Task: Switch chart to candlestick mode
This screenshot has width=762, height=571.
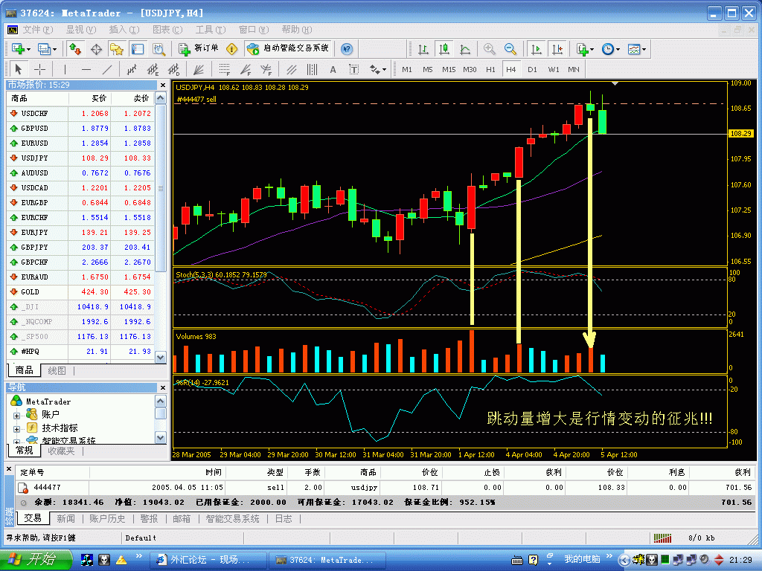Action: coord(444,49)
